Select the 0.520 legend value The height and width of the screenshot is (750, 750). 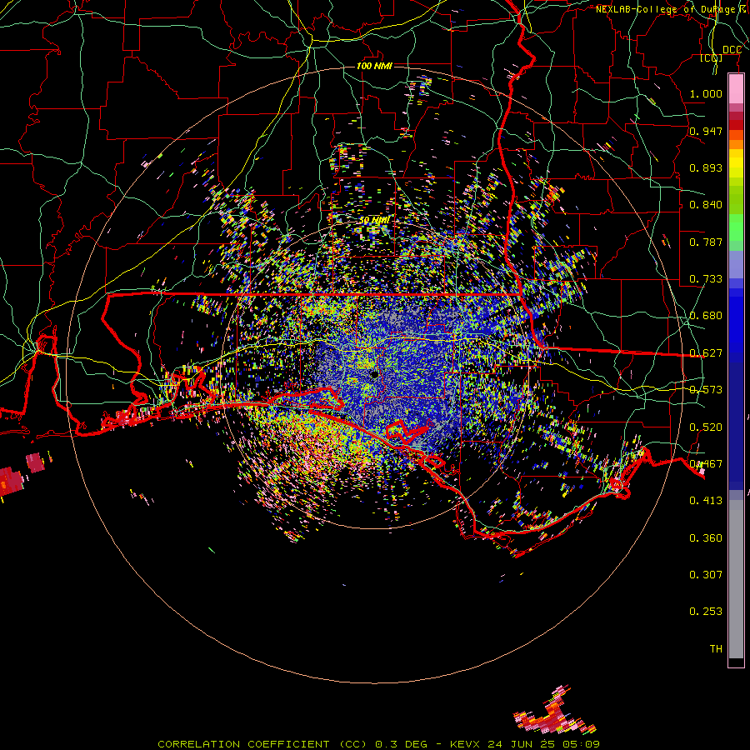point(706,427)
